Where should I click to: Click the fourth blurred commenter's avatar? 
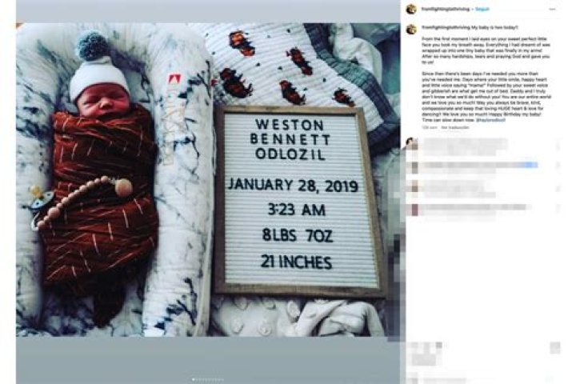(x=414, y=210)
